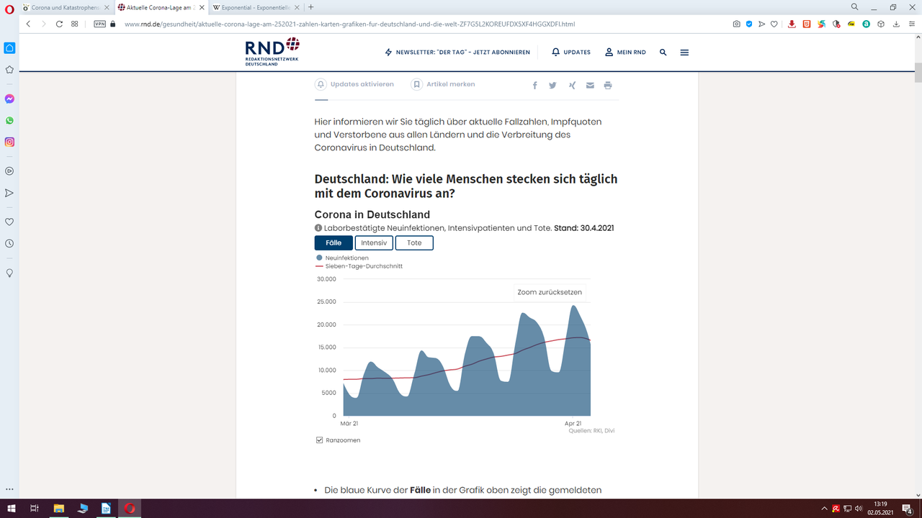
Task: Click the RND logo to go home
Action: point(272,53)
